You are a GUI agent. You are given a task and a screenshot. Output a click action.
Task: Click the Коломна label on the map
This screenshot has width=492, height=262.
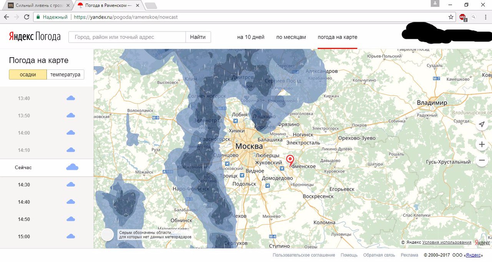pyautogui.click(x=324, y=222)
